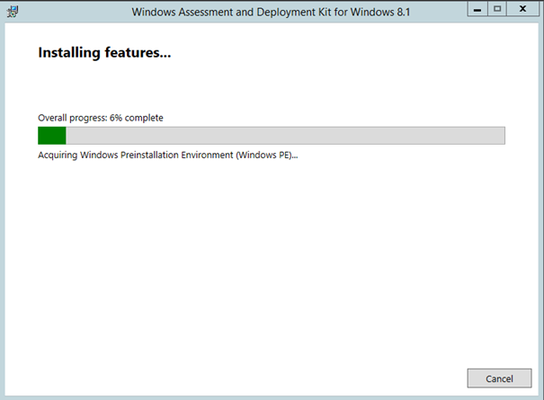Click the empty title bar space beside the setup icon

coord(75,12)
